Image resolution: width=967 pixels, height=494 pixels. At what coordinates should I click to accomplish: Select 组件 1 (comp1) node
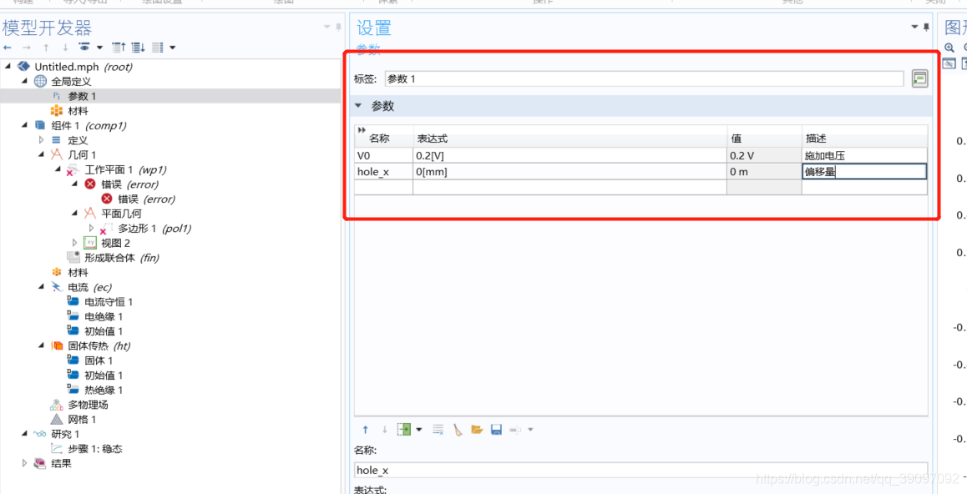(89, 126)
